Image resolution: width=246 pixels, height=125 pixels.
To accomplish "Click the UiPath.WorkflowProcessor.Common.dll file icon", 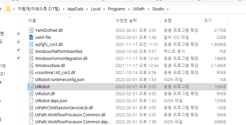I will pyautogui.click(x=31, y=115).
